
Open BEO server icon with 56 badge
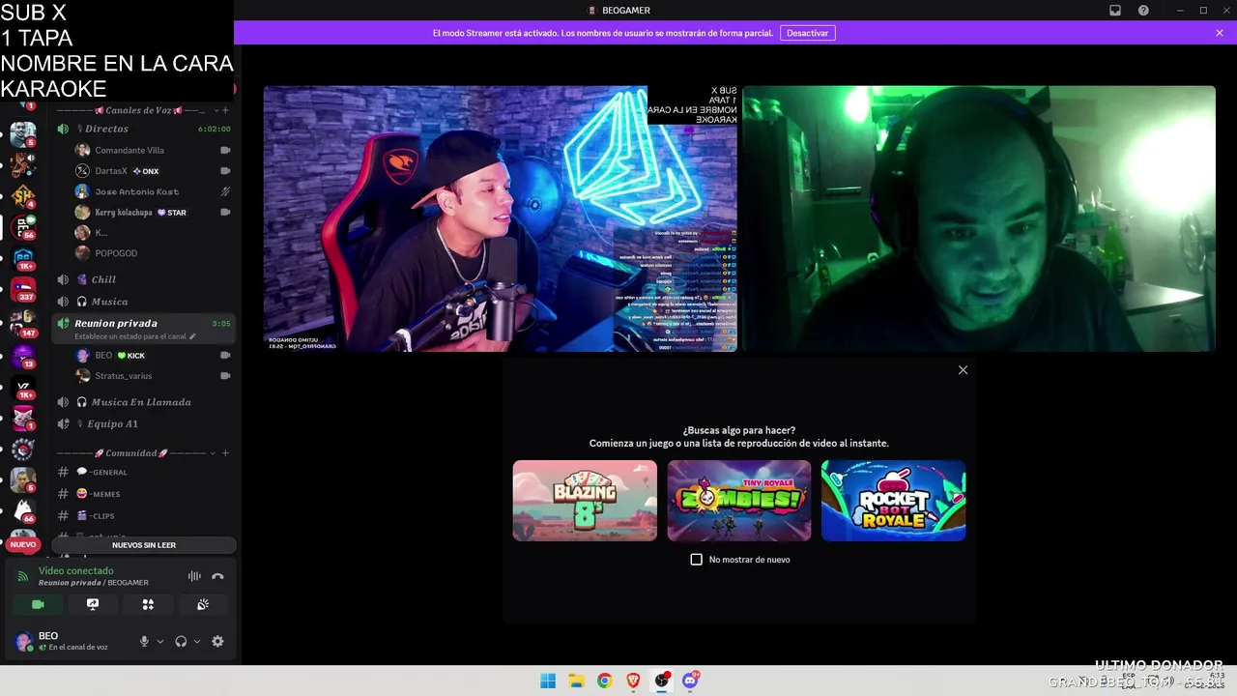23,228
